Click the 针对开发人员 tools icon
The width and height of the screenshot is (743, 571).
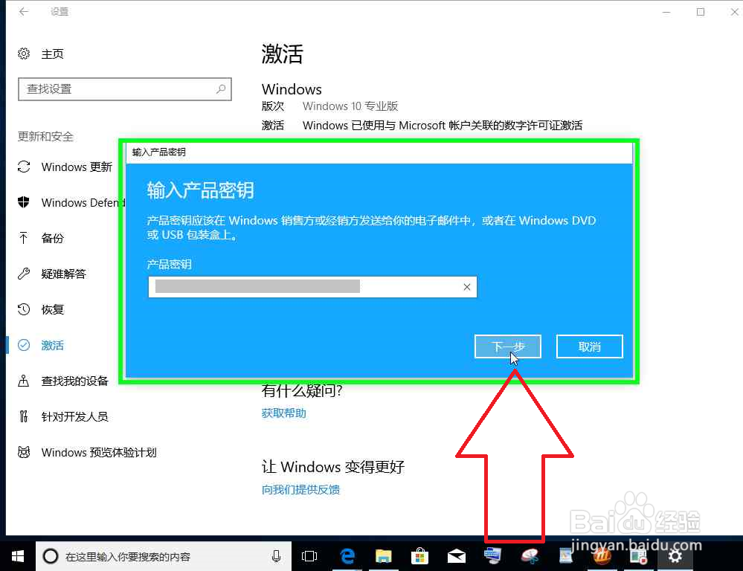24,416
